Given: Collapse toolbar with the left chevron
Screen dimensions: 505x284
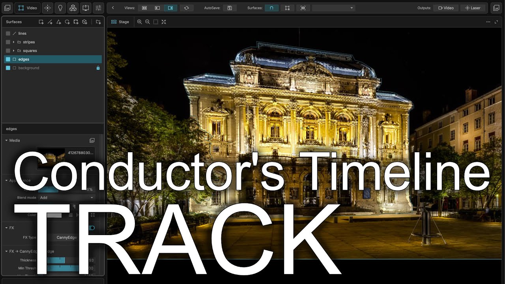Looking at the screenshot, I should click(x=113, y=8).
